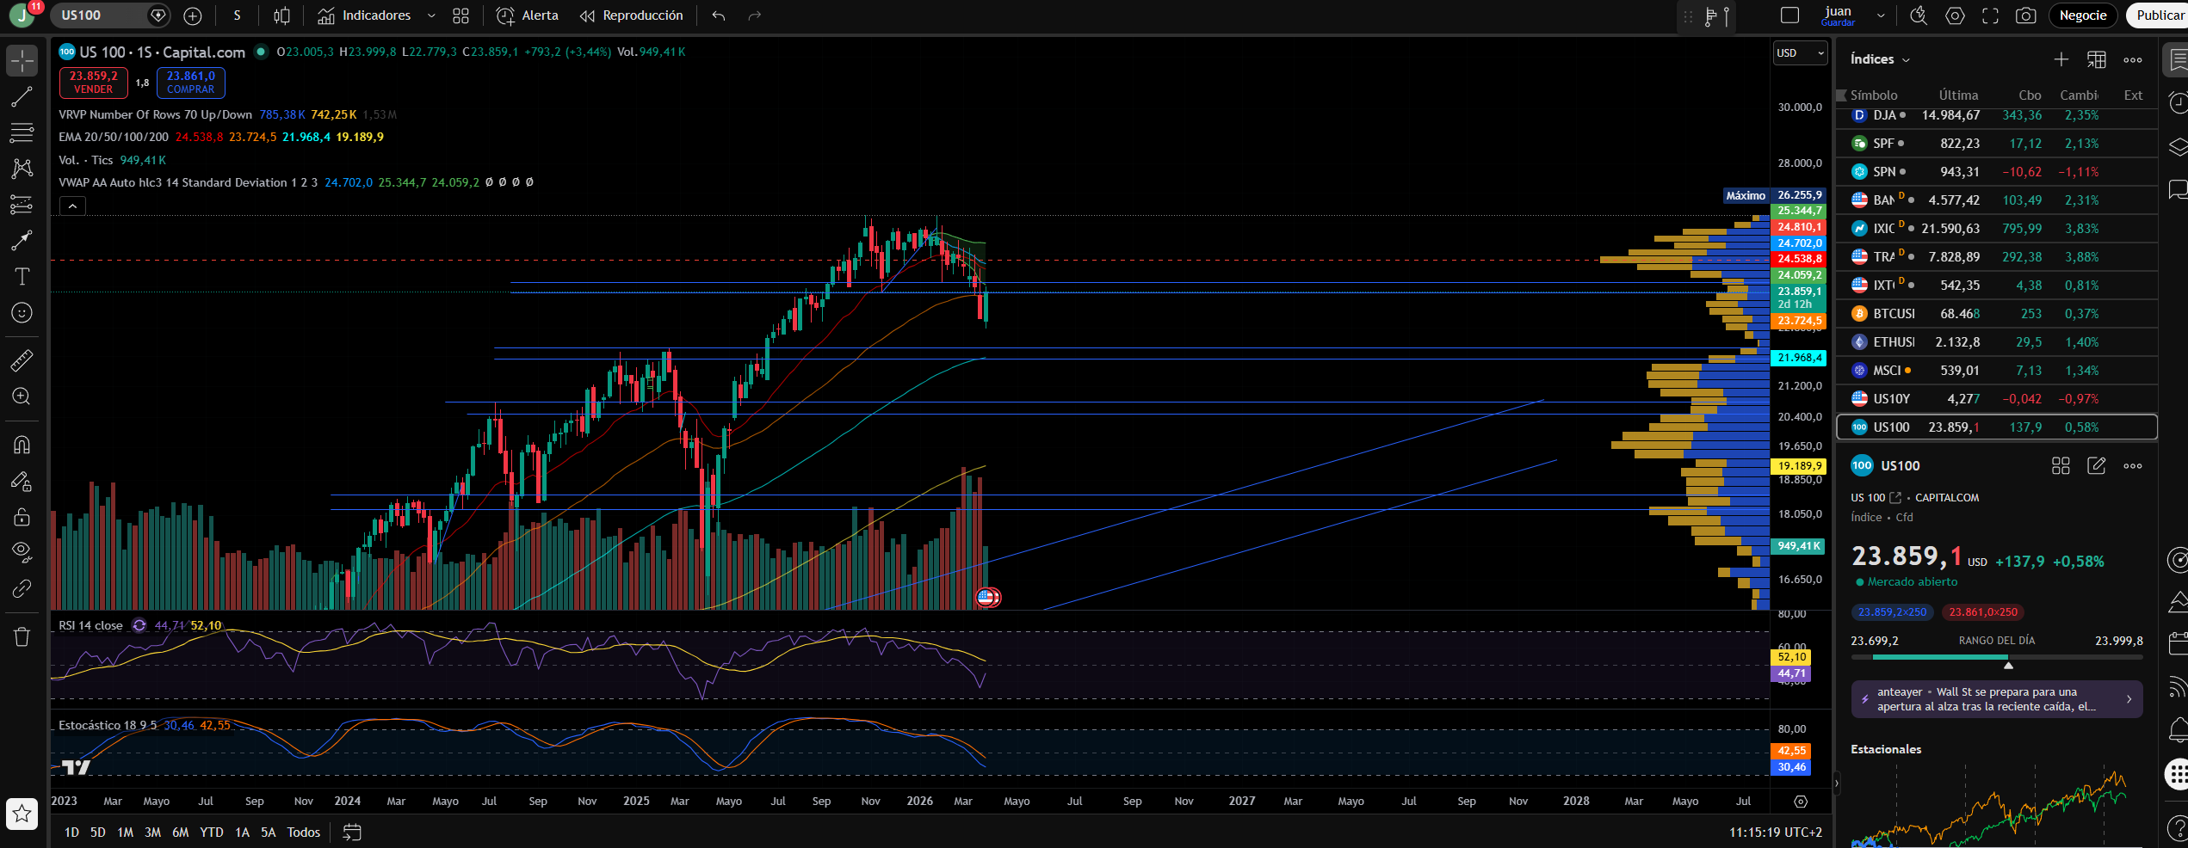
Task: Enter fullscreen mode icon
Action: tap(1990, 15)
